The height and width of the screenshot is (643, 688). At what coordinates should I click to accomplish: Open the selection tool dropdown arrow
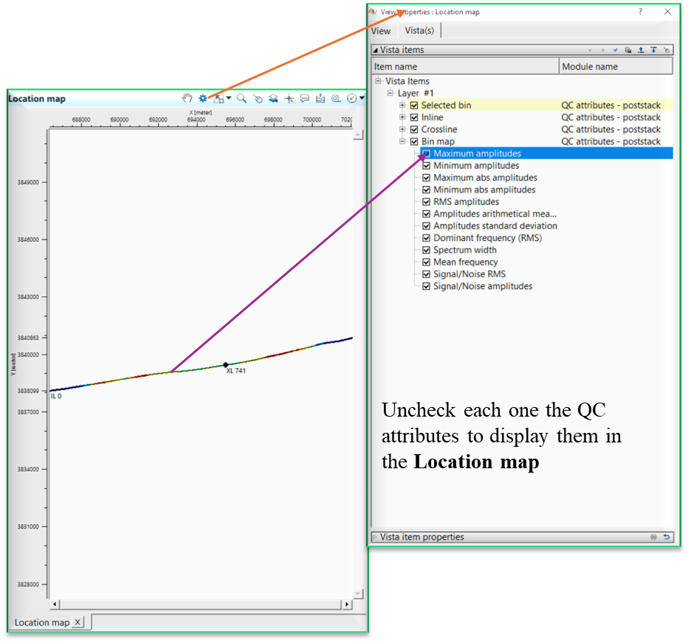[229, 97]
